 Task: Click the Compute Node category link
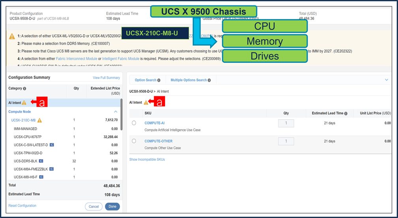20,112
